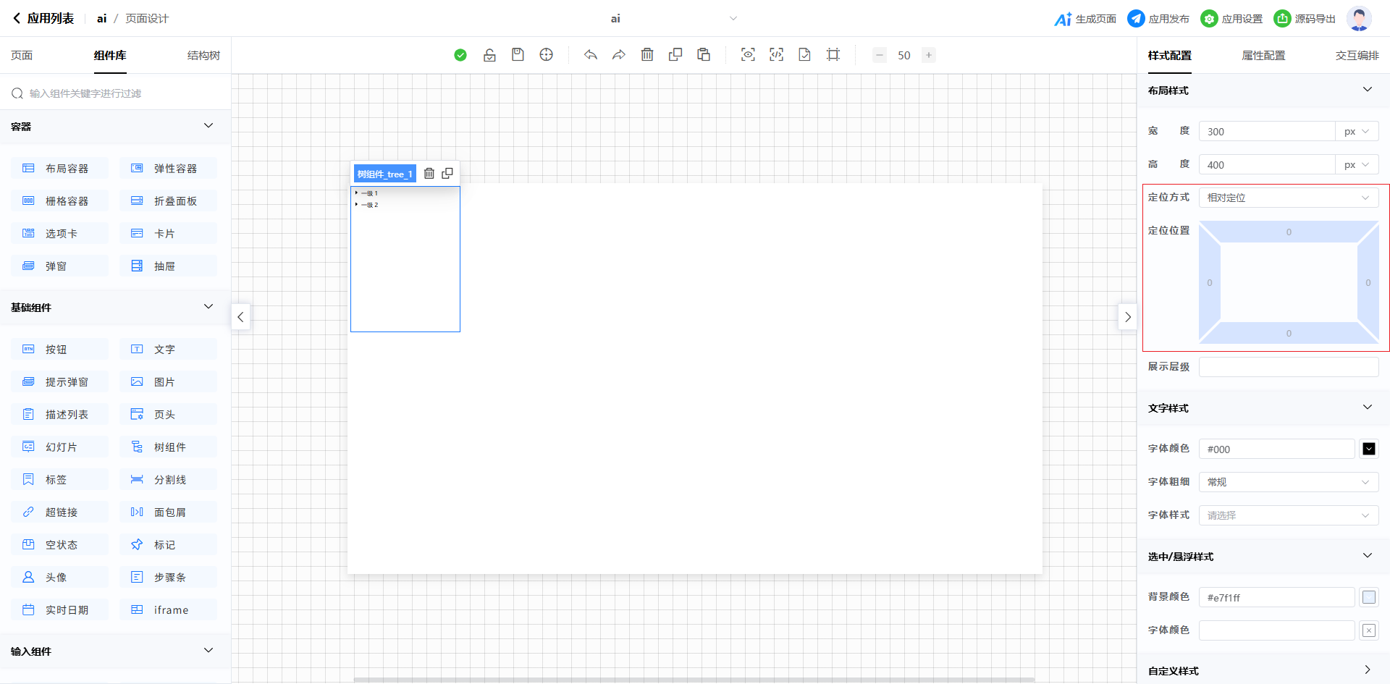Collapse the 容器 section in component library
Screen dimensions: 1390x684
point(208,126)
